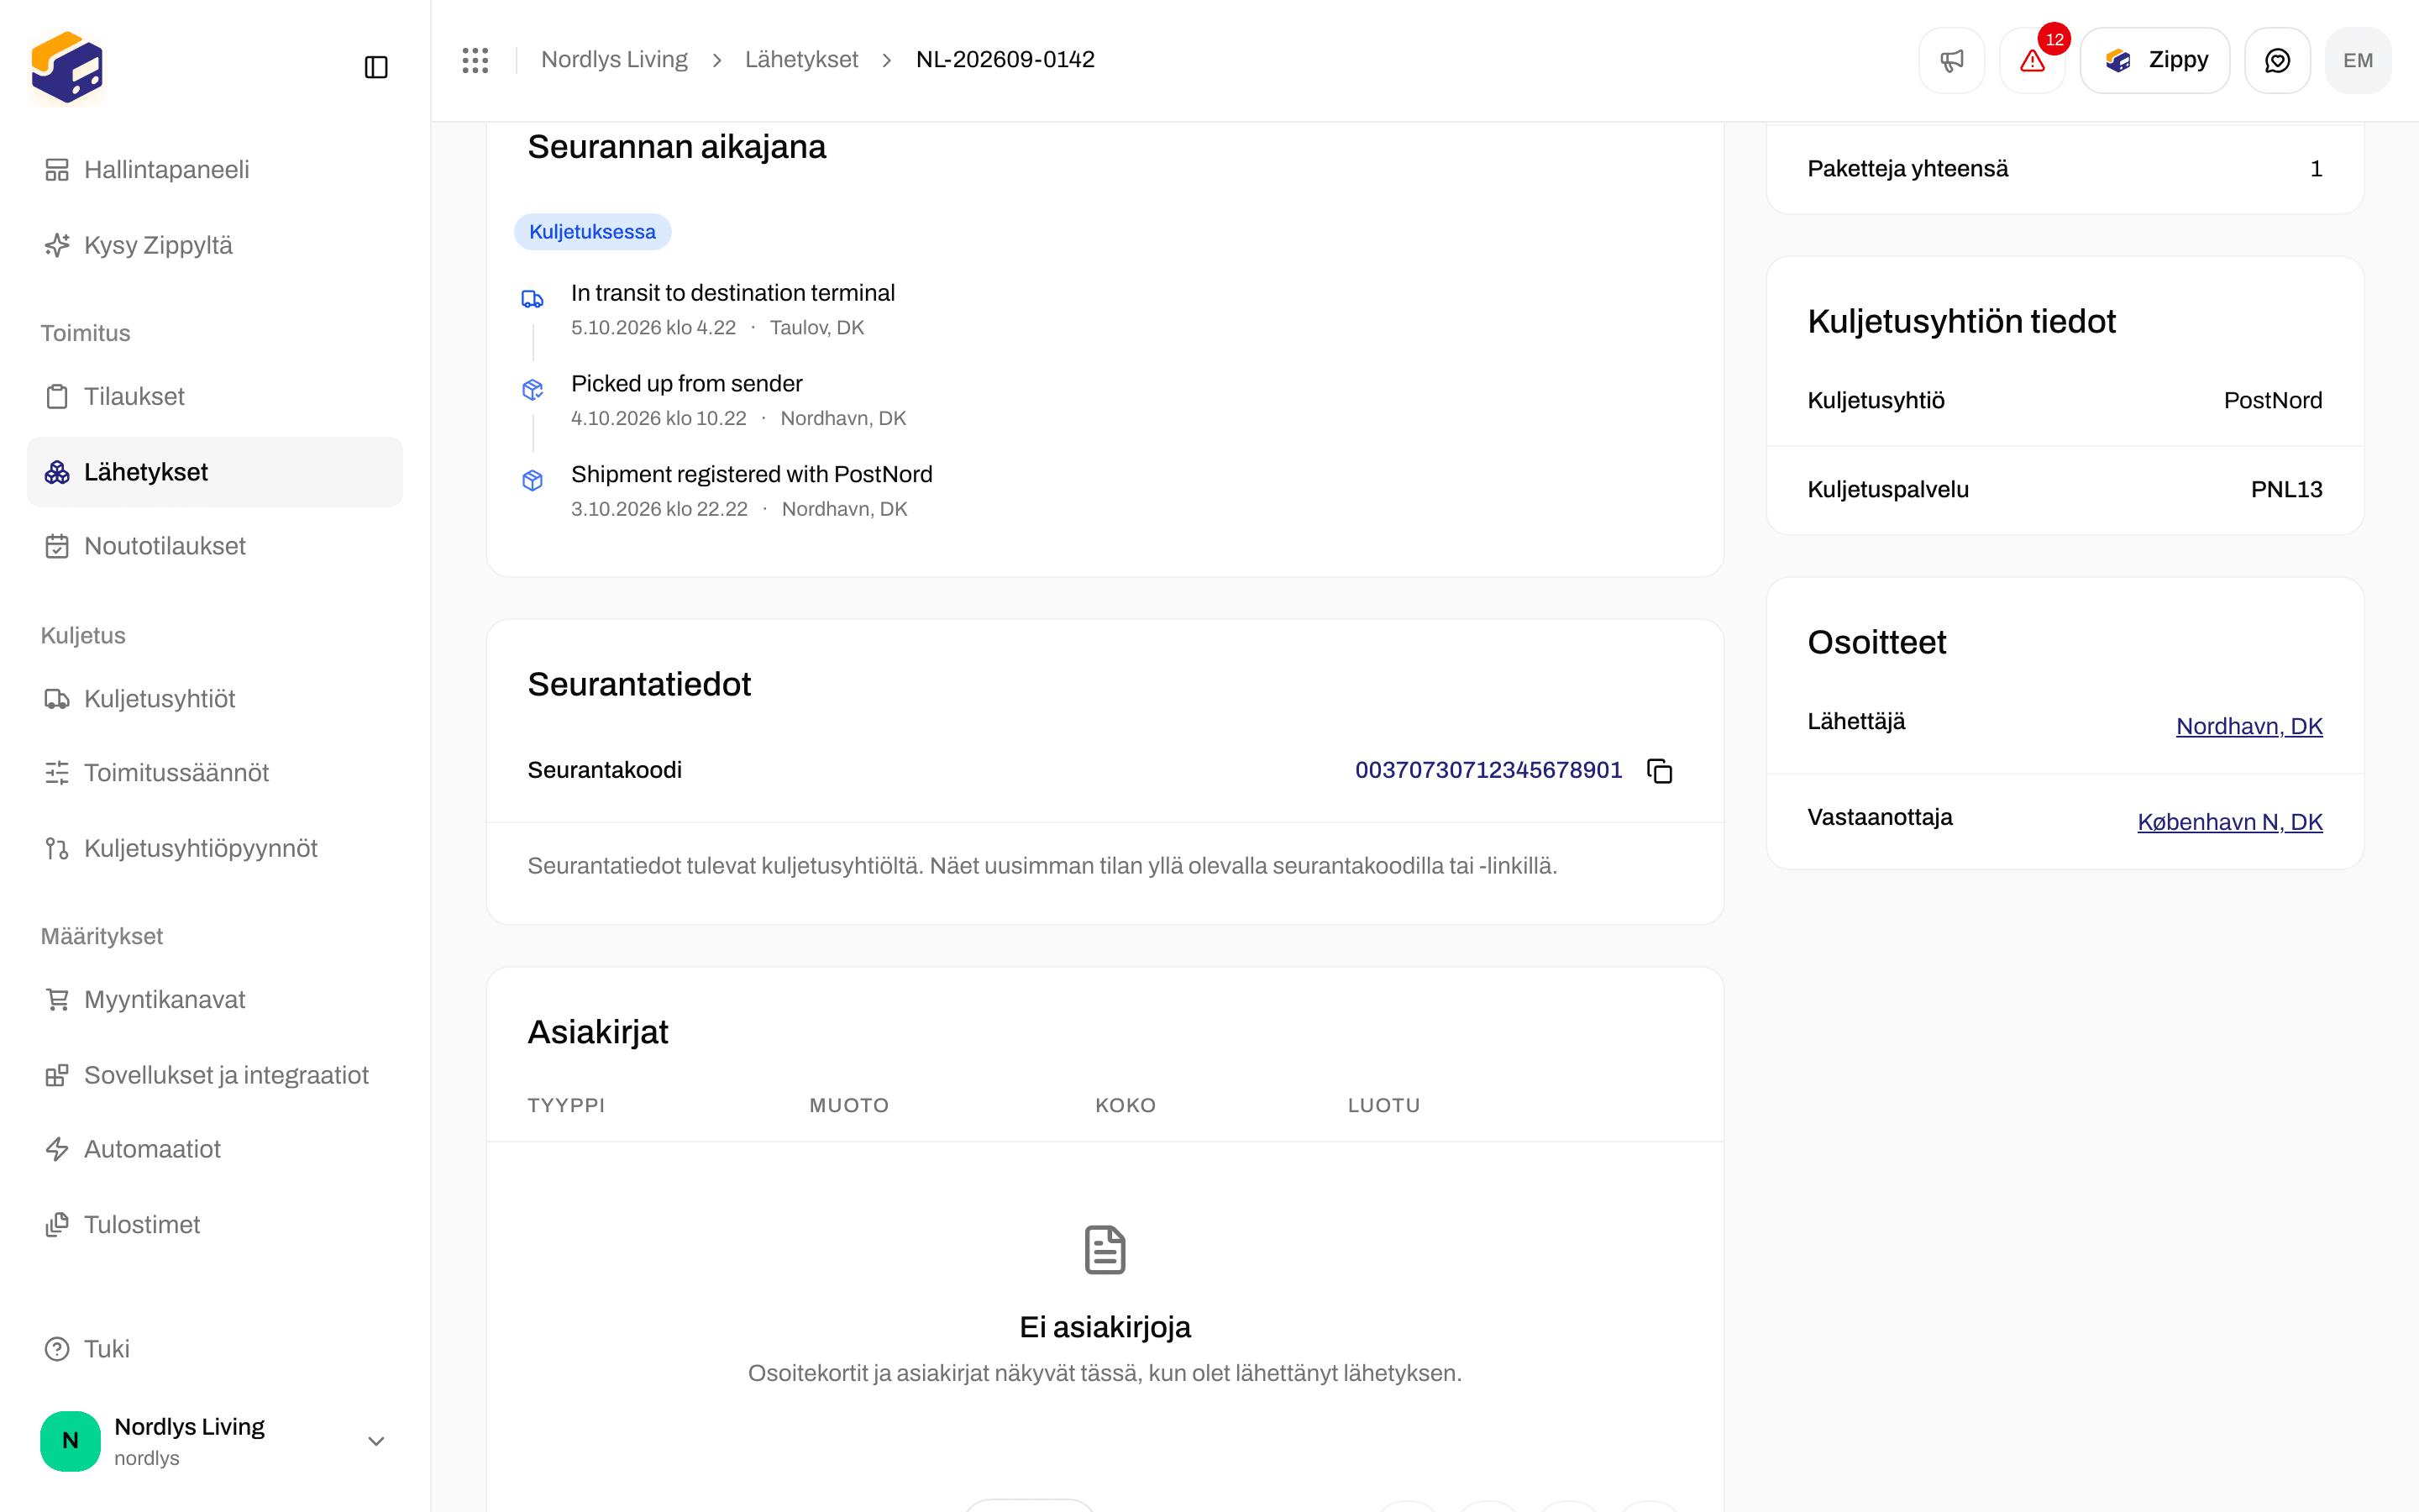Image resolution: width=2419 pixels, height=1512 pixels.
Task: Open the EM user avatar menu
Action: [x=2358, y=60]
